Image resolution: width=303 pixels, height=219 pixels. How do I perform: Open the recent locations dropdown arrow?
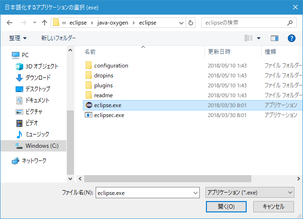pyautogui.click(x=35, y=23)
